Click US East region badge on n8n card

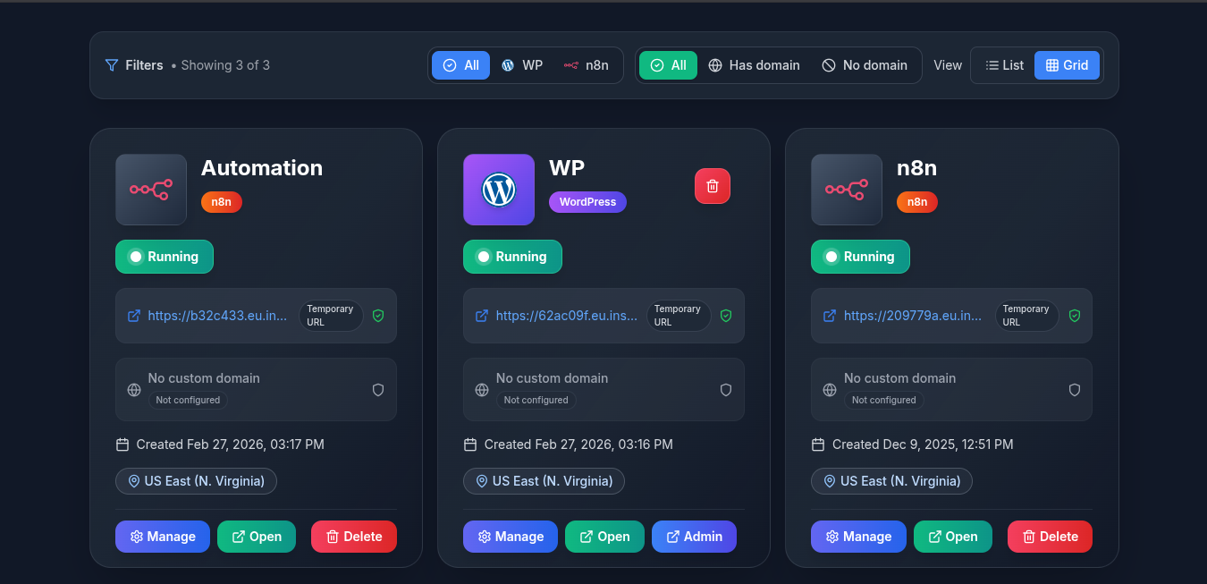pyautogui.click(x=891, y=481)
